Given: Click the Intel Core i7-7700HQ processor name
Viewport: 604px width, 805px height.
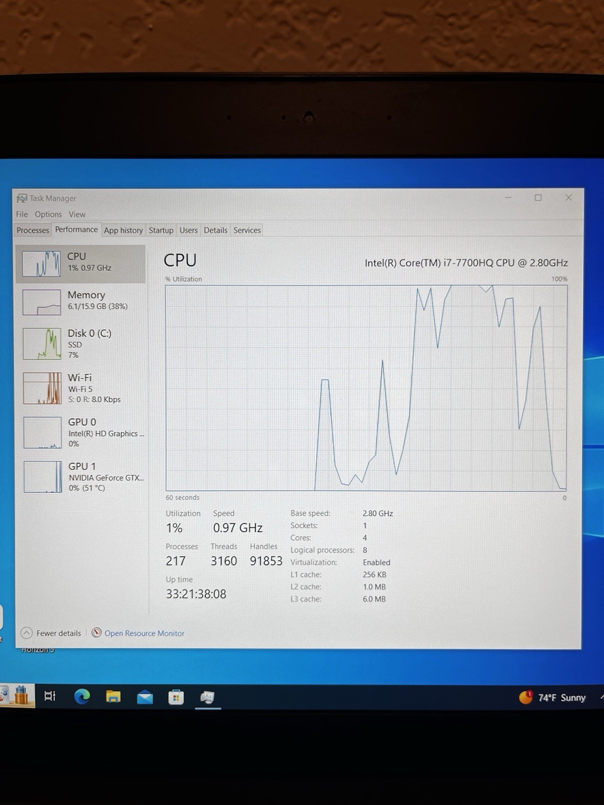Looking at the screenshot, I should 466,263.
